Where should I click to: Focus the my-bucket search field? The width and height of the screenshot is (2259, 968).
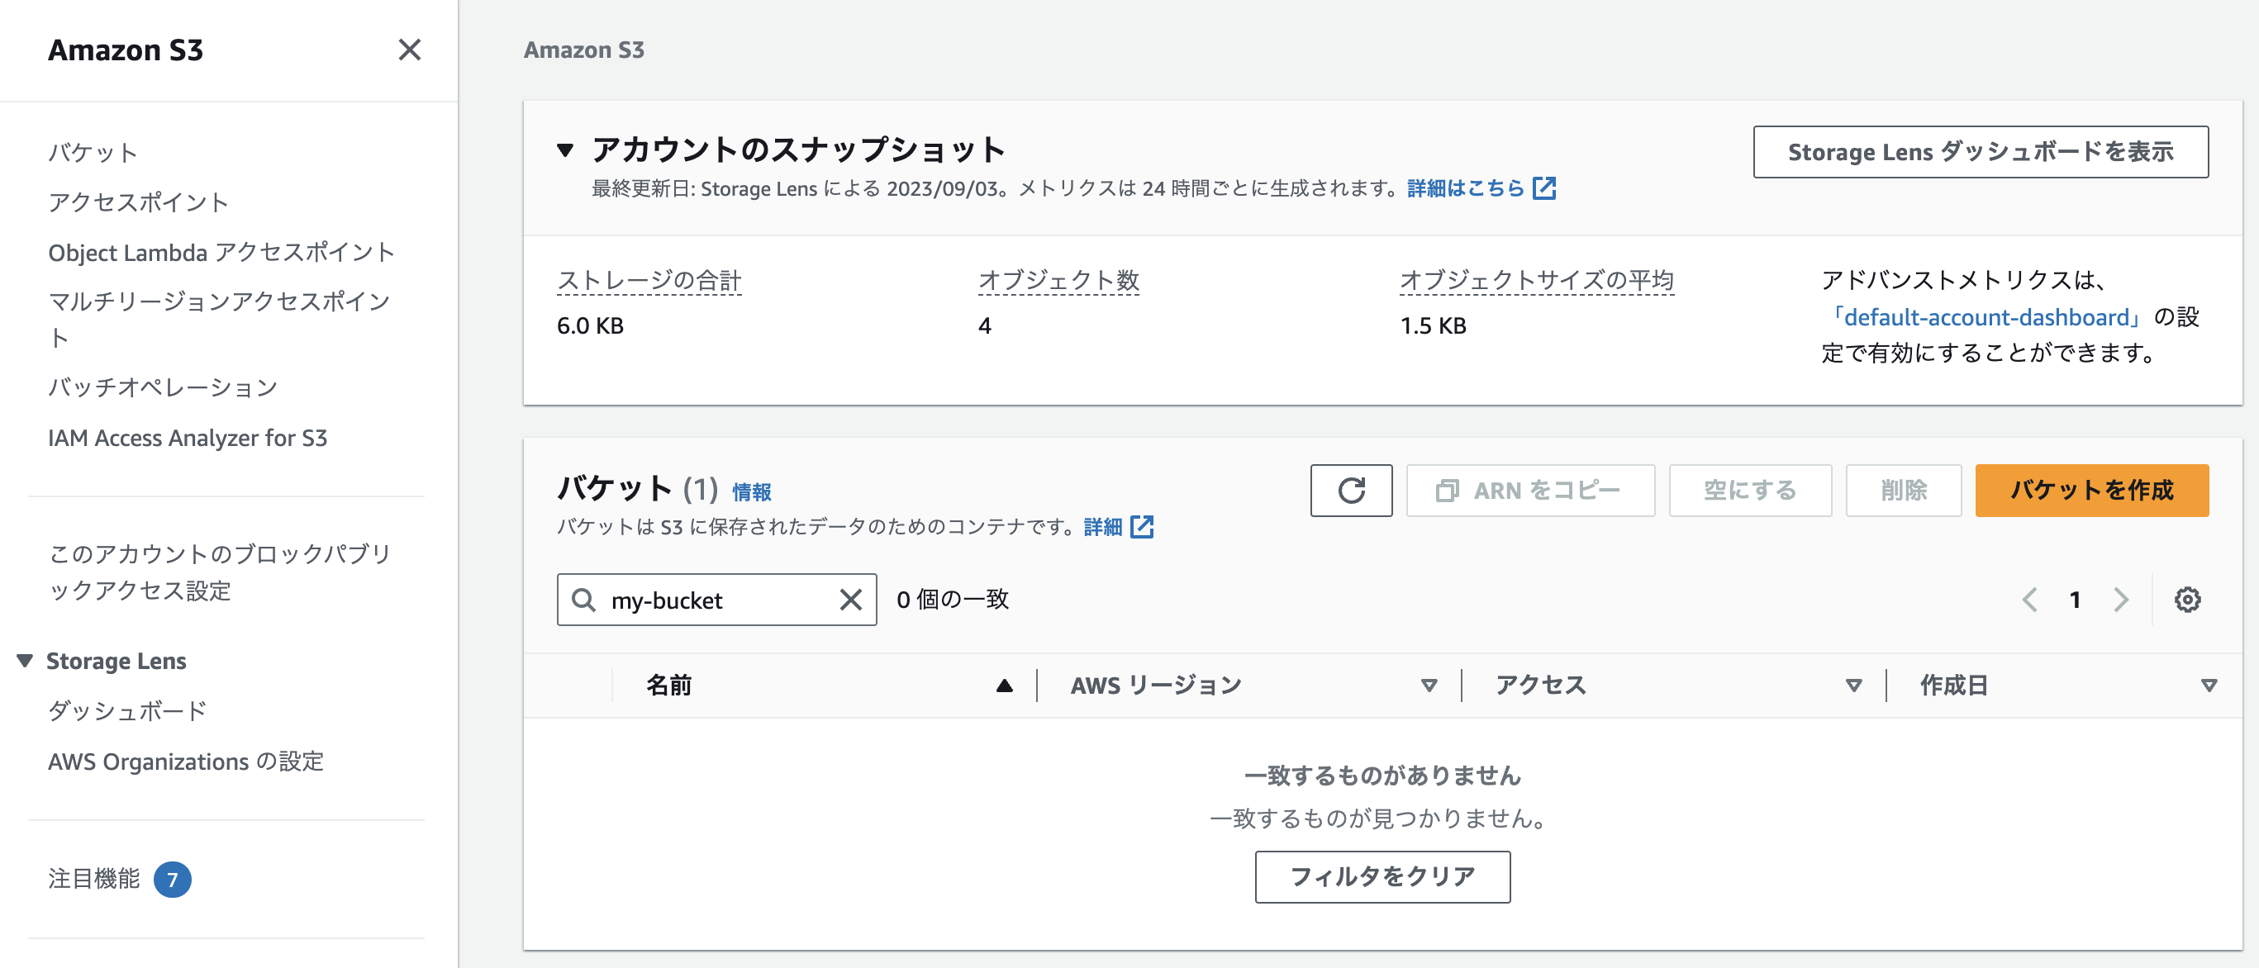716,600
